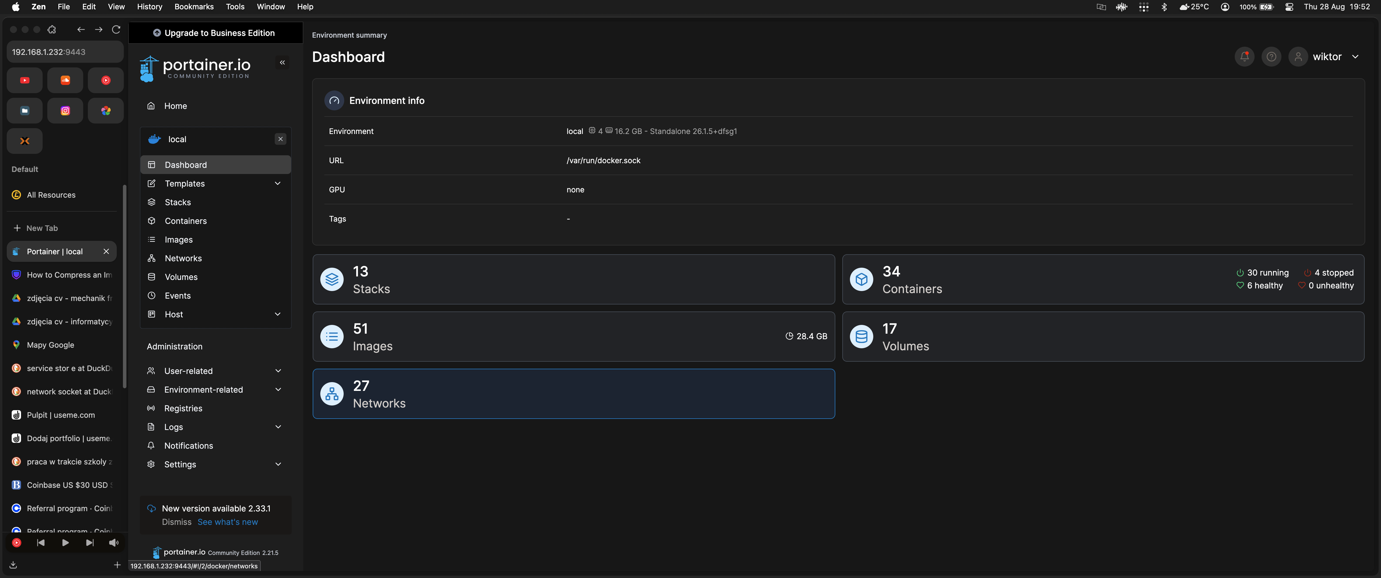Skip to previous track in media controls
The width and height of the screenshot is (1381, 578).
click(41, 543)
